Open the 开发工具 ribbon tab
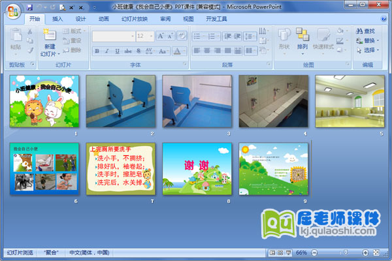The height and width of the screenshot is (261, 392). click(216, 19)
